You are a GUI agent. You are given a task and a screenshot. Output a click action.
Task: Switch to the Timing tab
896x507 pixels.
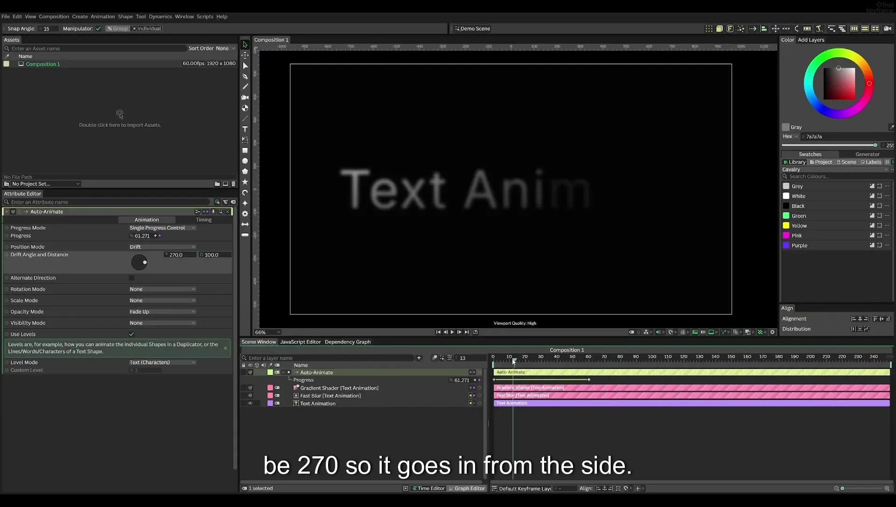[203, 219]
